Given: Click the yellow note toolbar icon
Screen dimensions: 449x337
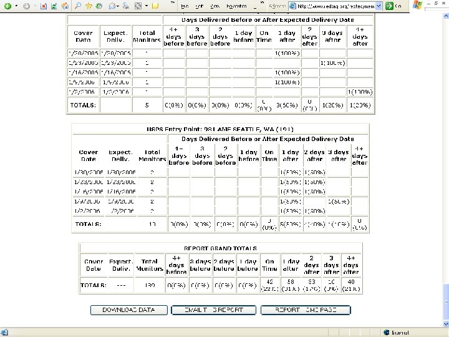Looking at the screenshot, I should pos(155,6).
